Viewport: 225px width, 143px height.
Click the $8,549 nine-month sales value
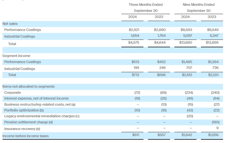point(213,30)
